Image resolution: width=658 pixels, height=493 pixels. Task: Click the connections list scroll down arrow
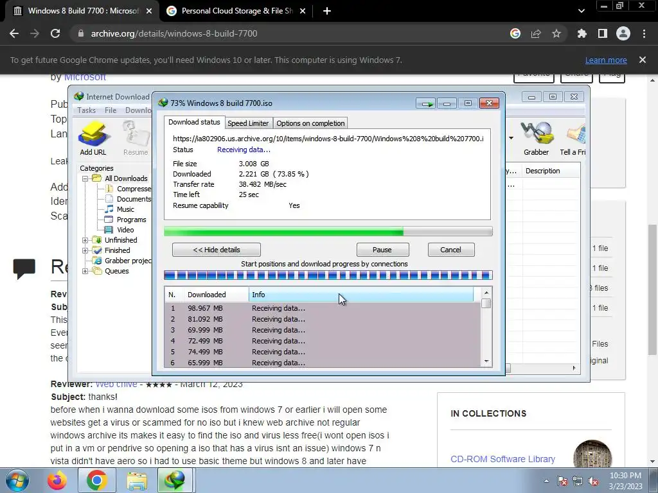[486, 361]
